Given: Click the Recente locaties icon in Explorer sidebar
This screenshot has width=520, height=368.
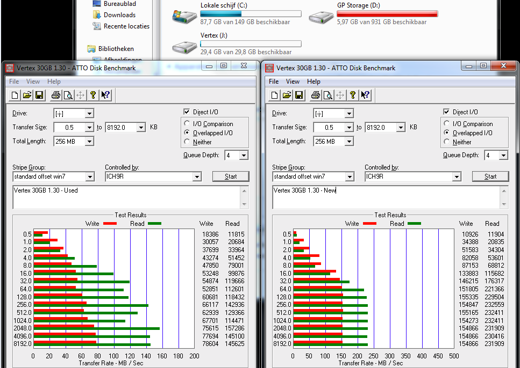Looking at the screenshot, I should [96, 26].
